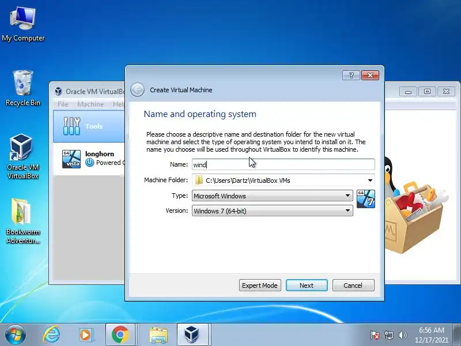This screenshot has height=346, width=461.
Task: Select the Tools item in VirtualBox Manager
Action: tap(89, 126)
